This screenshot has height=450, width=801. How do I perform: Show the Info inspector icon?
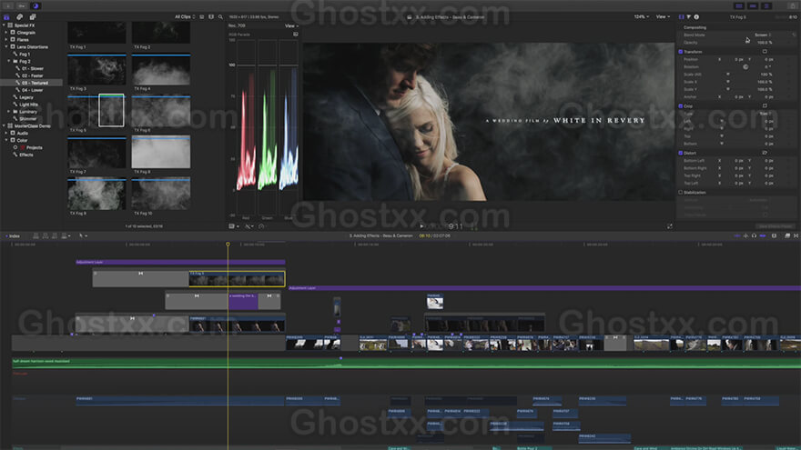[x=696, y=17]
